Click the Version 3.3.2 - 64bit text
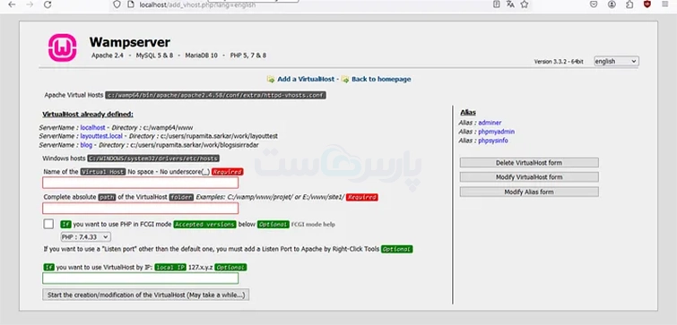Screen dimensions: 677x325 coord(559,62)
